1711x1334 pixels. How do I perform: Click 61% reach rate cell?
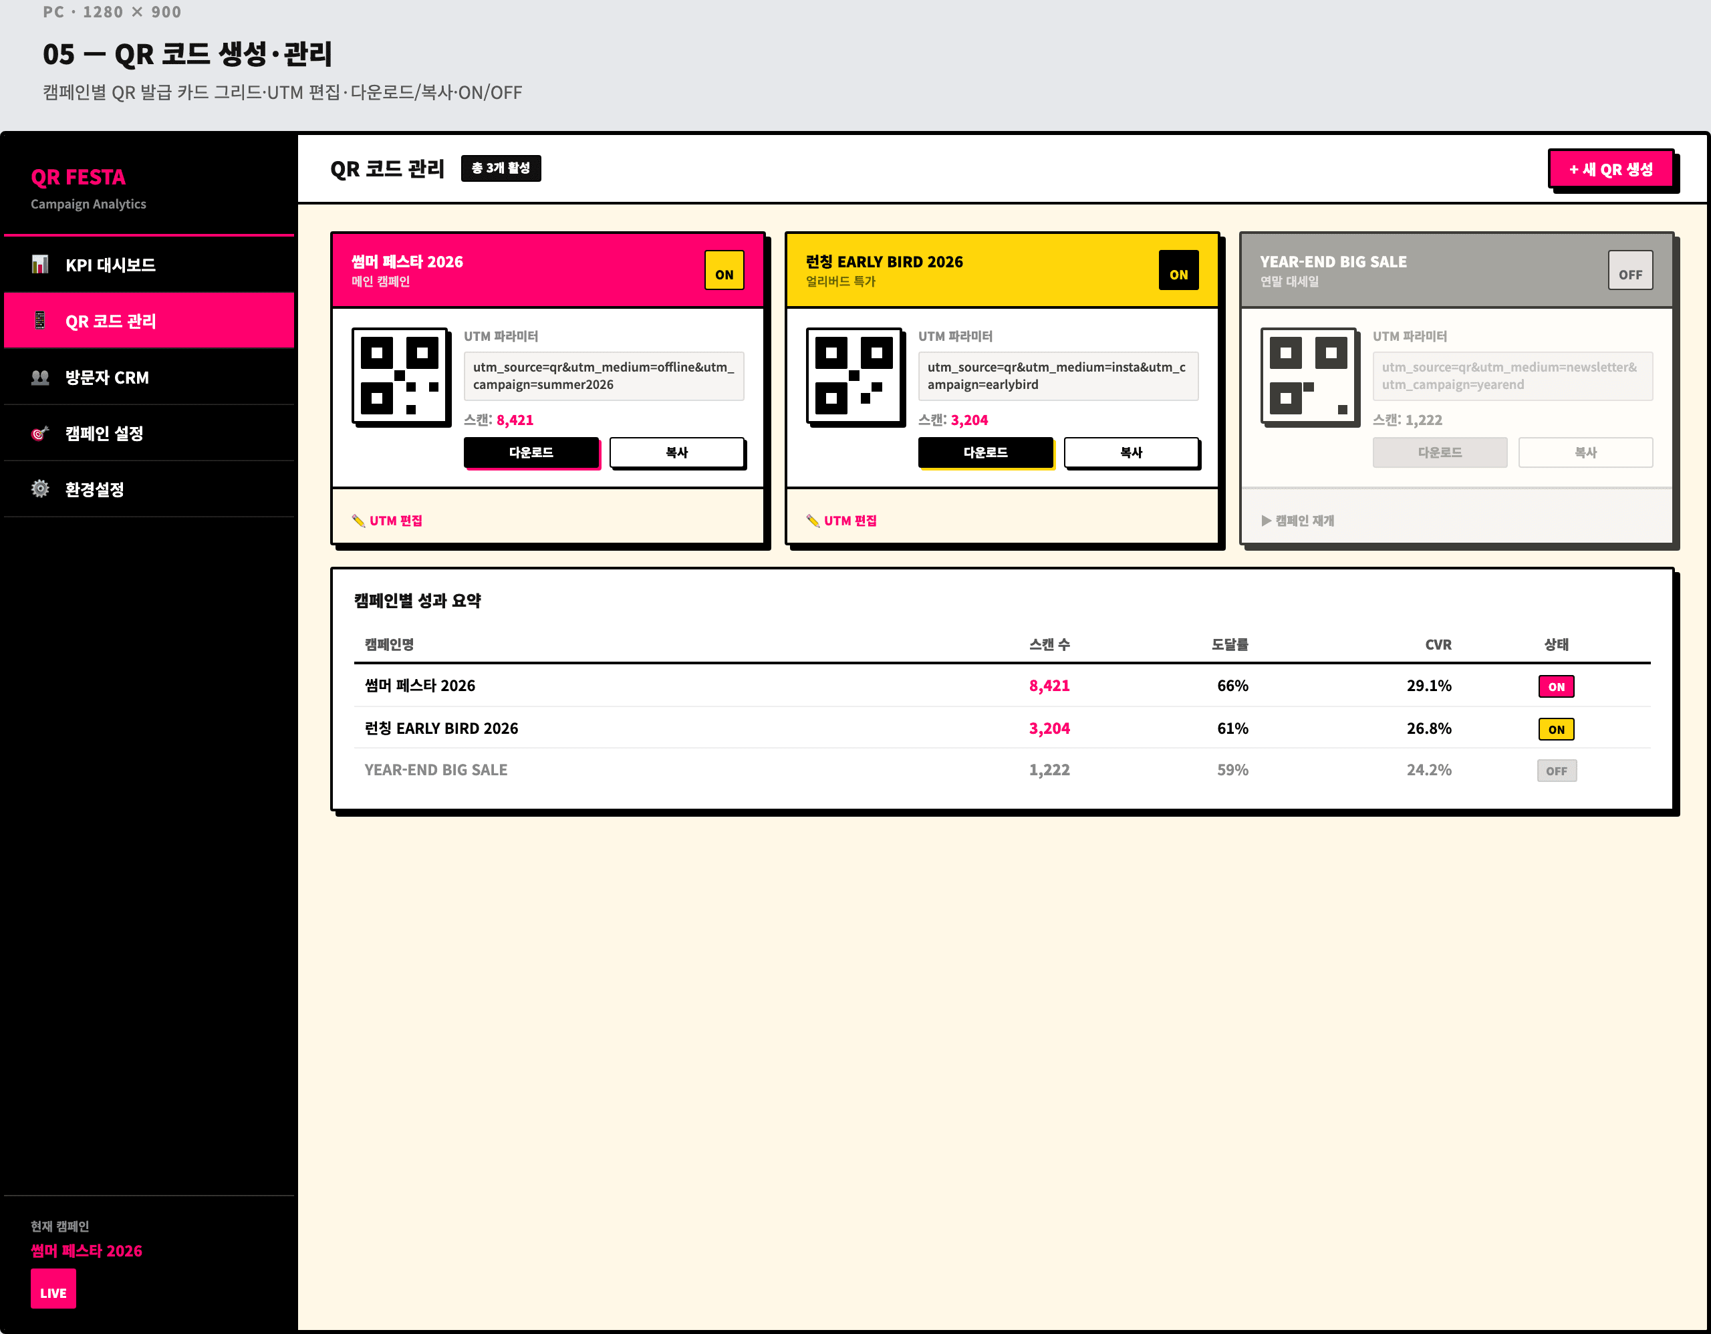pos(1232,728)
